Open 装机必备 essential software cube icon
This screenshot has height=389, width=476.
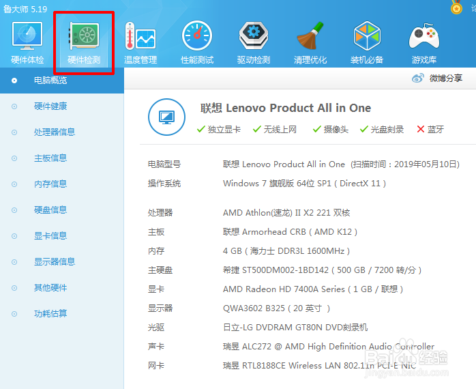tap(367, 35)
